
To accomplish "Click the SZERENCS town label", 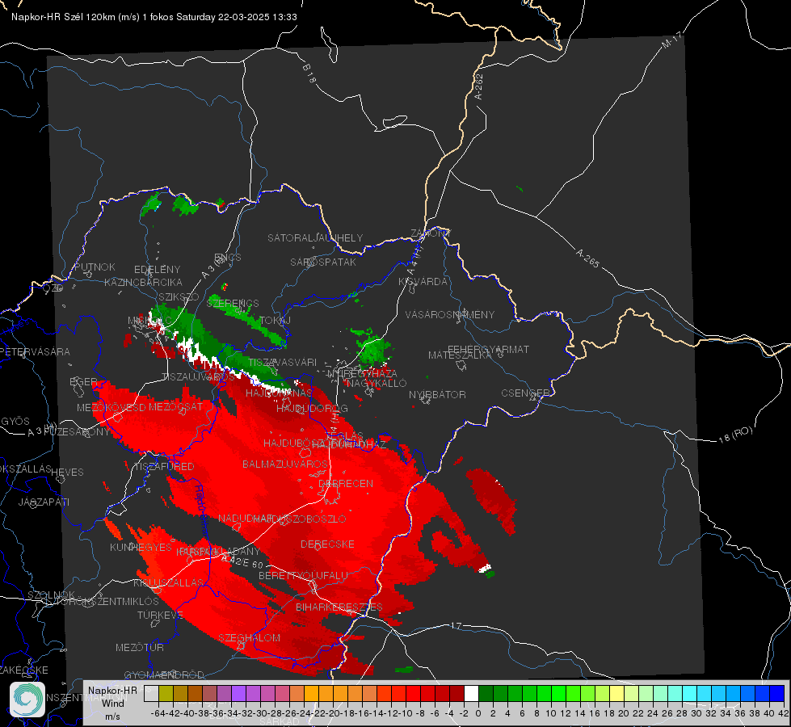I will click(x=233, y=303).
